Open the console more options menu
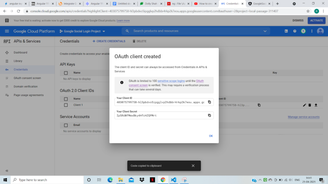The width and height of the screenshot is (328, 184). (312, 31)
